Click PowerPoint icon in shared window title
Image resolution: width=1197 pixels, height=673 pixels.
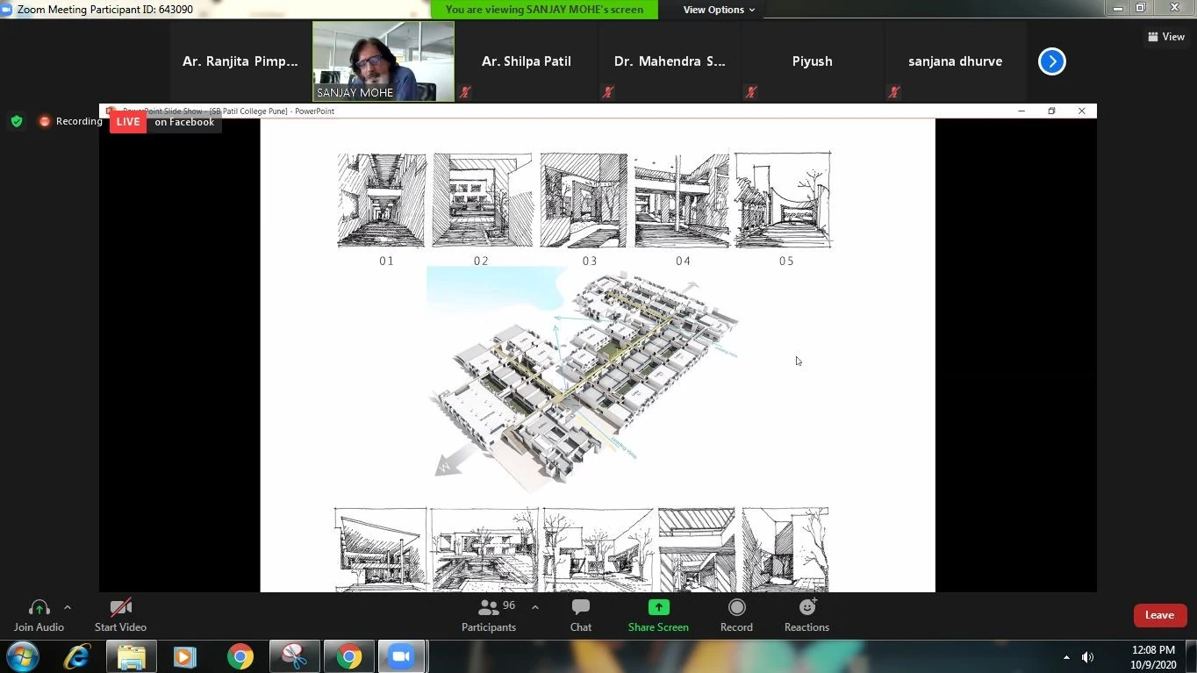tap(111, 111)
